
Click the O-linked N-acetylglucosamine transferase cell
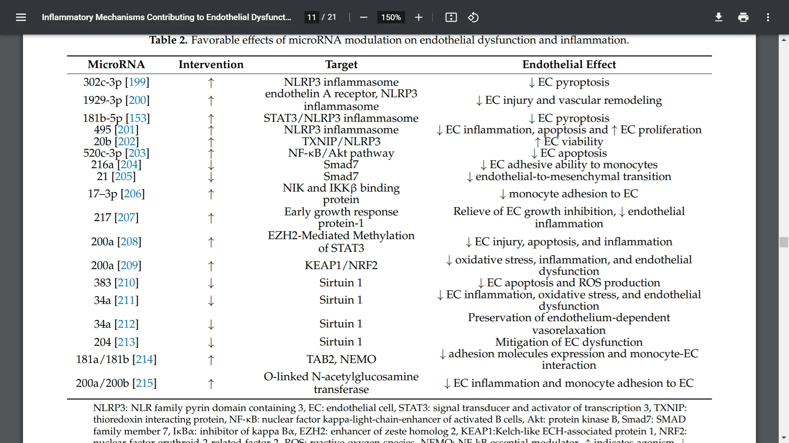click(341, 383)
